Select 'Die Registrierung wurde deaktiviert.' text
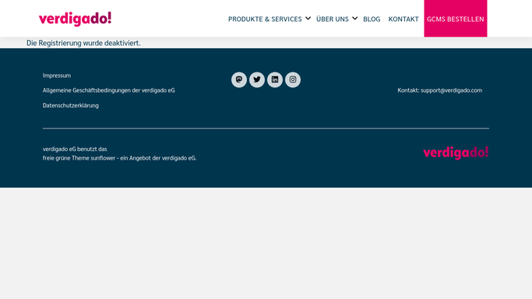 [83, 43]
